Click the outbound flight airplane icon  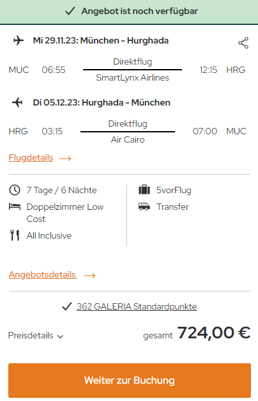19,40
